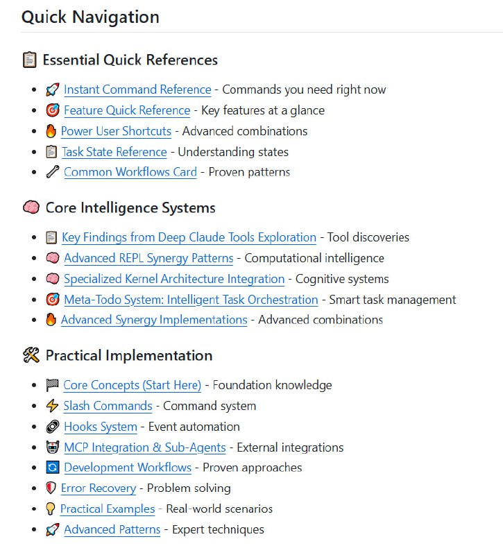Open the Common Workflows Card link
The image size is (503, 555).
[x=130, y=172]
